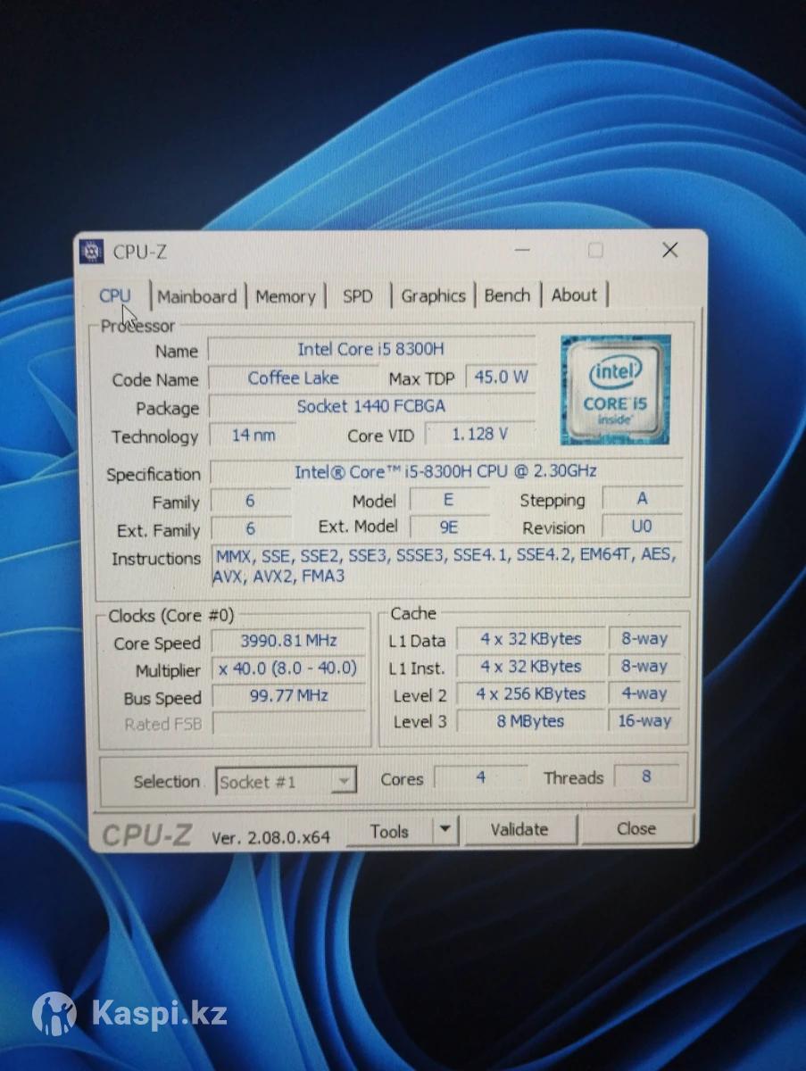The image size is (806, 1071).
Task: Click the Close button at bottom right
Action: tap(636, 829)
